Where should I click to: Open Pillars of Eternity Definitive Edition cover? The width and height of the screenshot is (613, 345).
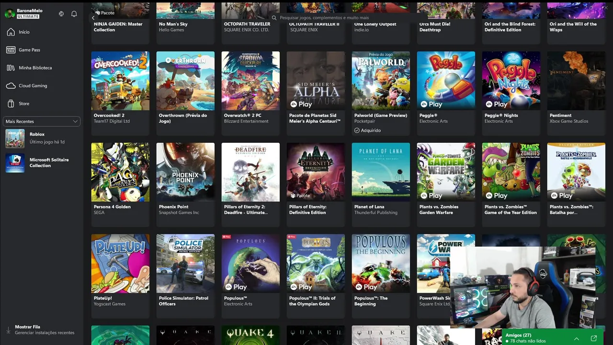click(316, 172)
